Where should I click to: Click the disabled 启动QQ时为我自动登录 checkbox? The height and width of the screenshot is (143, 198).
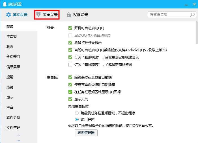coord(70,35)
